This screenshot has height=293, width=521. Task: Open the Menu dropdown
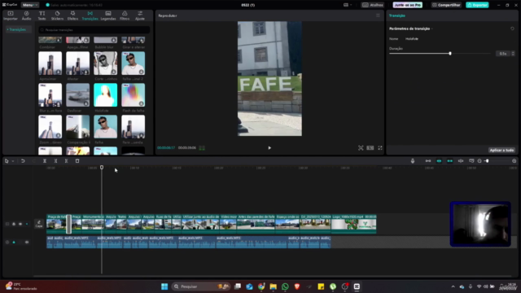29,5
